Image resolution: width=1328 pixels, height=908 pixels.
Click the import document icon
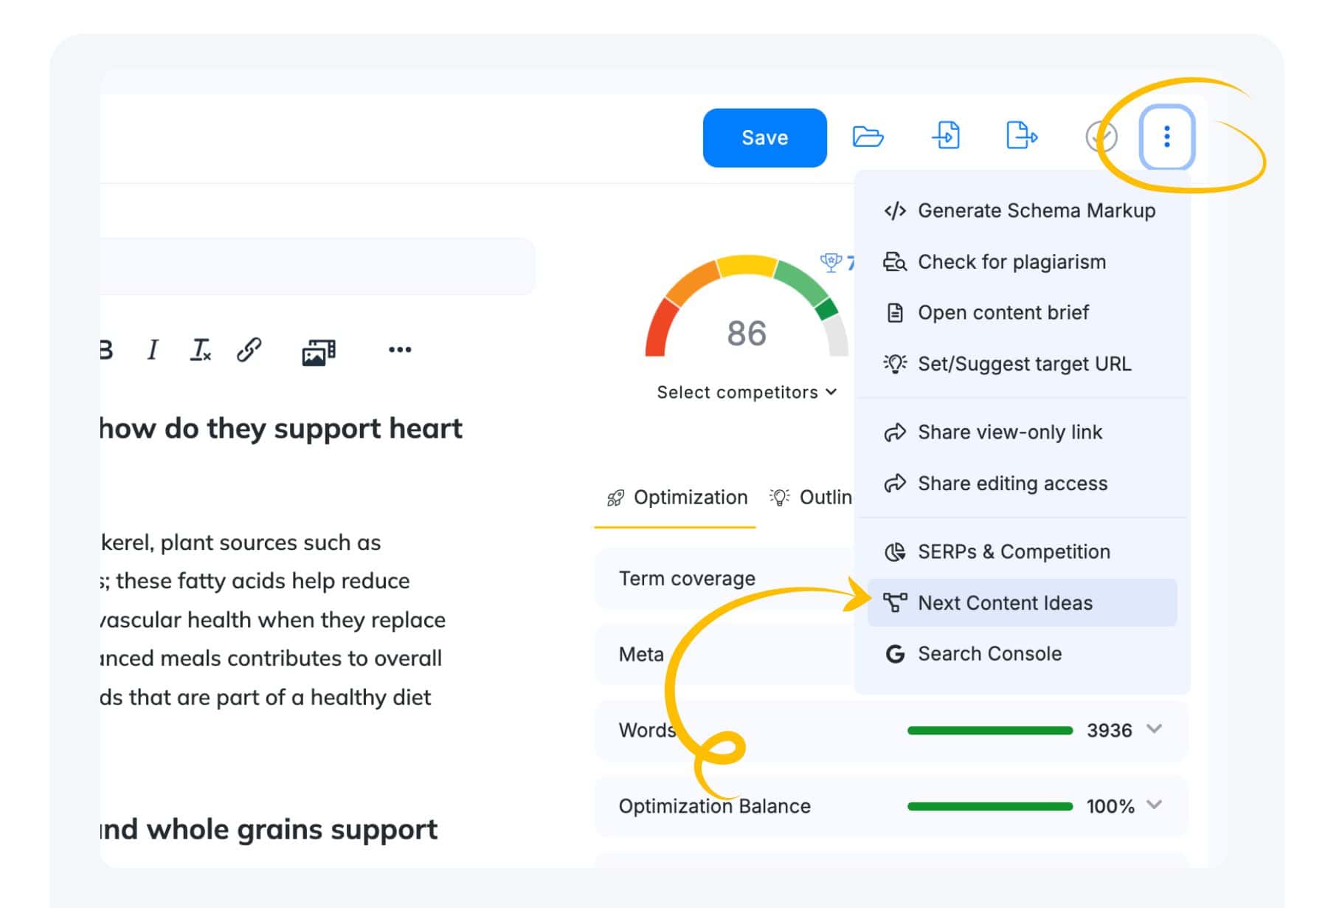click(946, 137)
